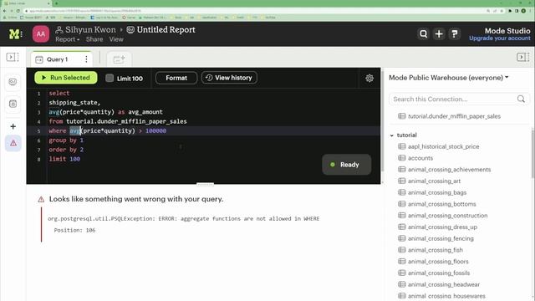Click table icon beside accounts

(x=401, y=158)
